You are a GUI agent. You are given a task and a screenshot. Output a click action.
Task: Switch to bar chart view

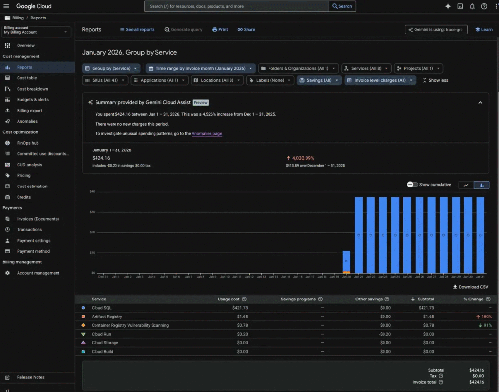tap(481, 185)
